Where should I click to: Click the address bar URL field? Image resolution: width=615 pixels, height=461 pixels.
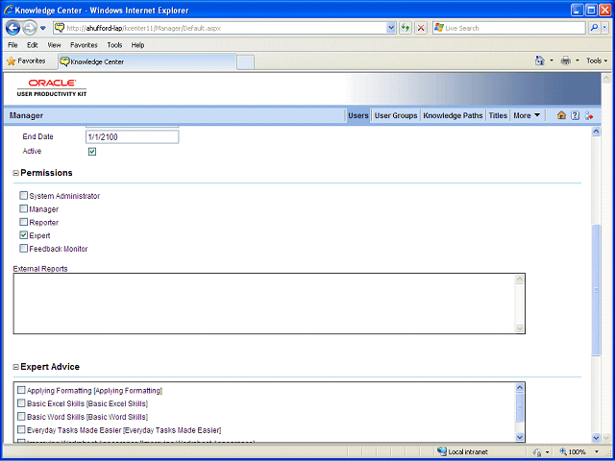point(225,28)
